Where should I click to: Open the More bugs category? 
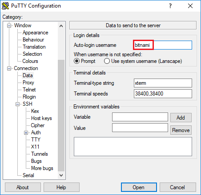[x=42, y=168]
